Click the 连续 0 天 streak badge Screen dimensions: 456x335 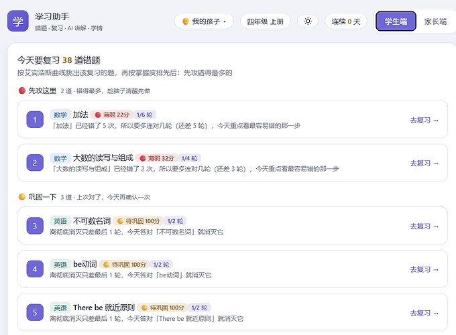[x=346, y=21]
